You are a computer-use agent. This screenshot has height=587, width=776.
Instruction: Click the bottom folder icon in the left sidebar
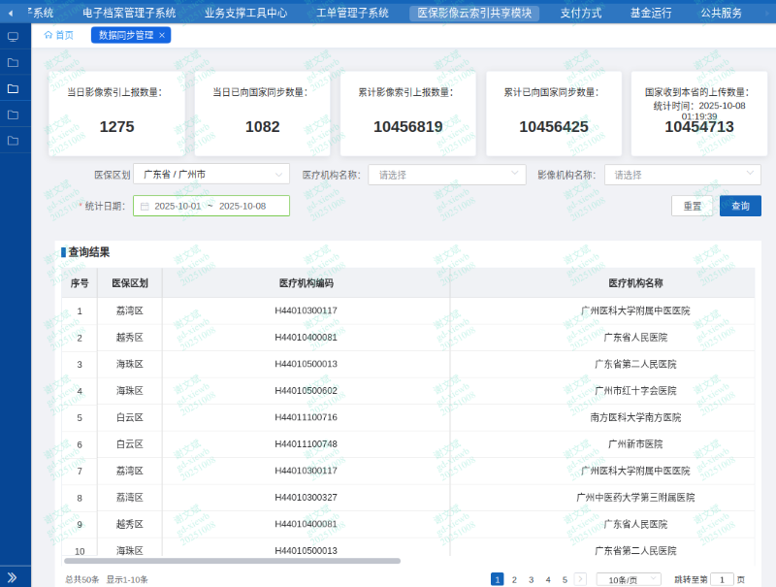(13, 139)
